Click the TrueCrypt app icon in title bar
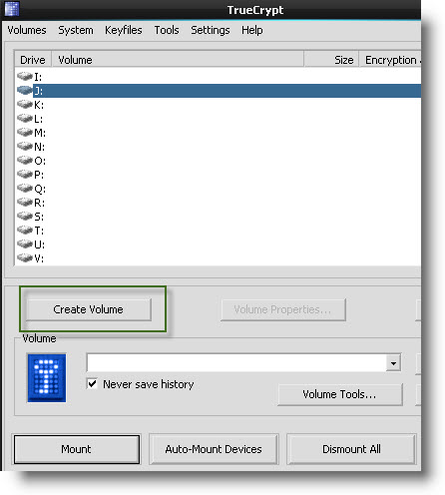445x495 pixels. point(12,9)
